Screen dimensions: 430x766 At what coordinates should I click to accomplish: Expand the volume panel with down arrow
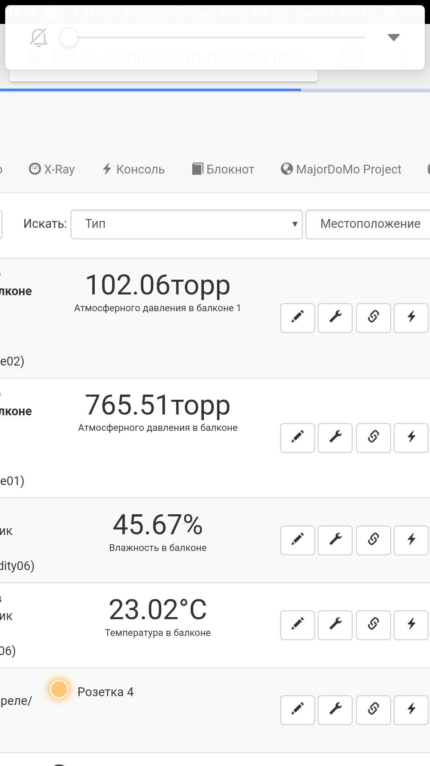(x=393, y=38)
